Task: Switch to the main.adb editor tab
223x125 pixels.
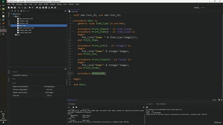Action: click(74, 11)
